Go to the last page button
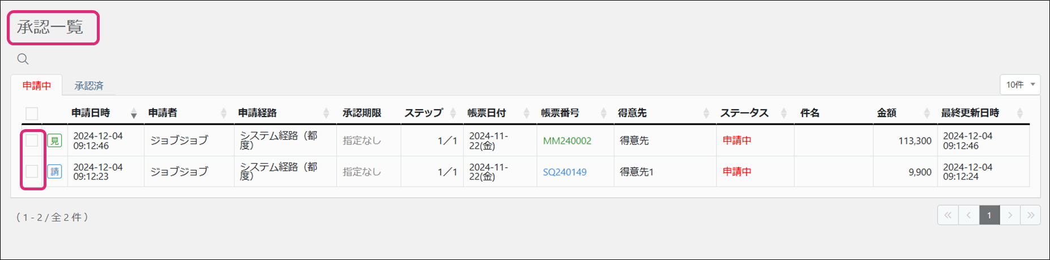Viewport: 1050px width, 260px height. [1030, 215]
